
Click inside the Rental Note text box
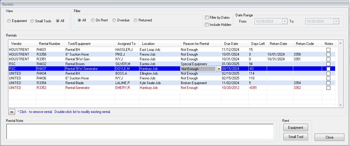pyautogui.click(x=140, y=131)
